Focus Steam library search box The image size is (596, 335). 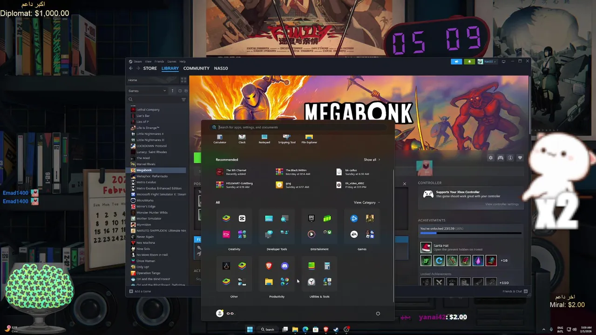click(153, 100)
